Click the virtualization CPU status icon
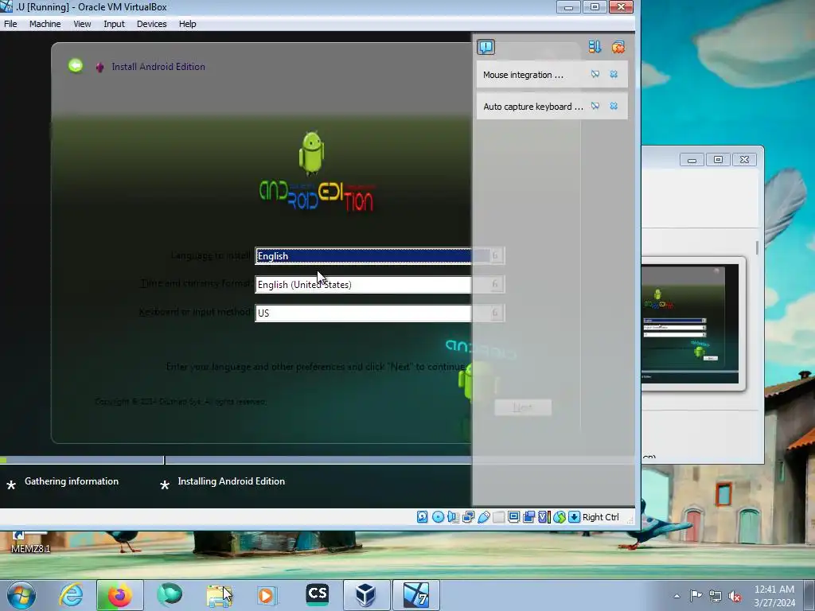Screen dimensions: 815x611 point(544,517)
